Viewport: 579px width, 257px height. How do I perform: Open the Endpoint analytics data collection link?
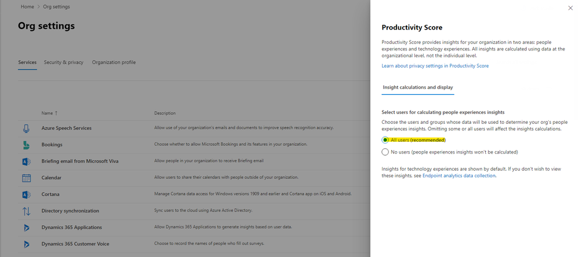(x=458, y=176)
